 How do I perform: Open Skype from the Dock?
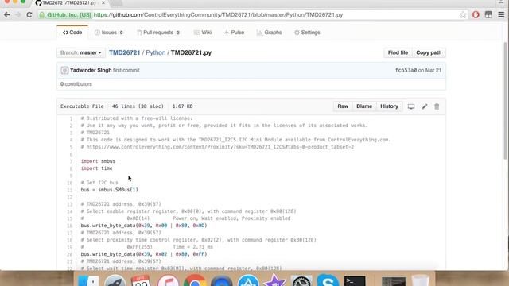coord(328,280)
